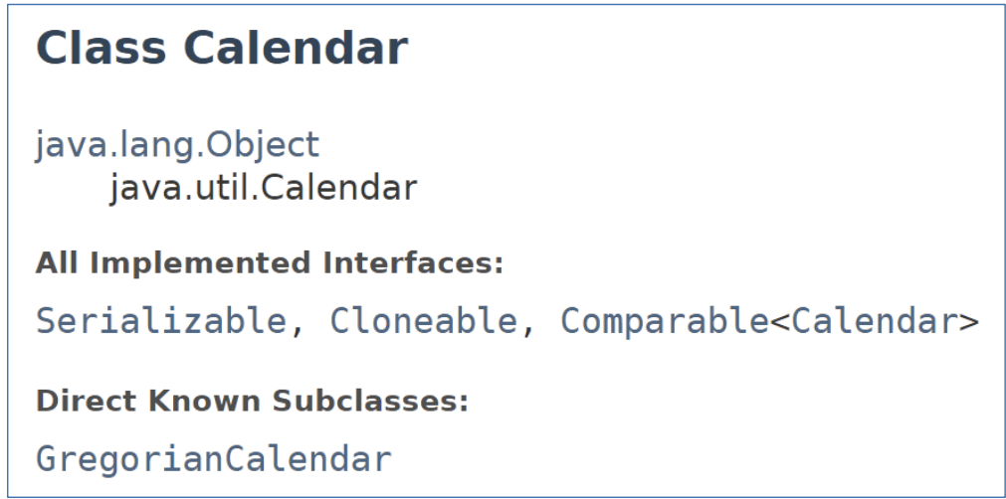Click the Serializable interface link
The height and width of the screenshot is (499, 1006).
159,321
